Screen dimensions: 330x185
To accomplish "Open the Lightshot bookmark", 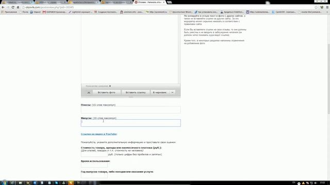I will (x=80, y=12).
